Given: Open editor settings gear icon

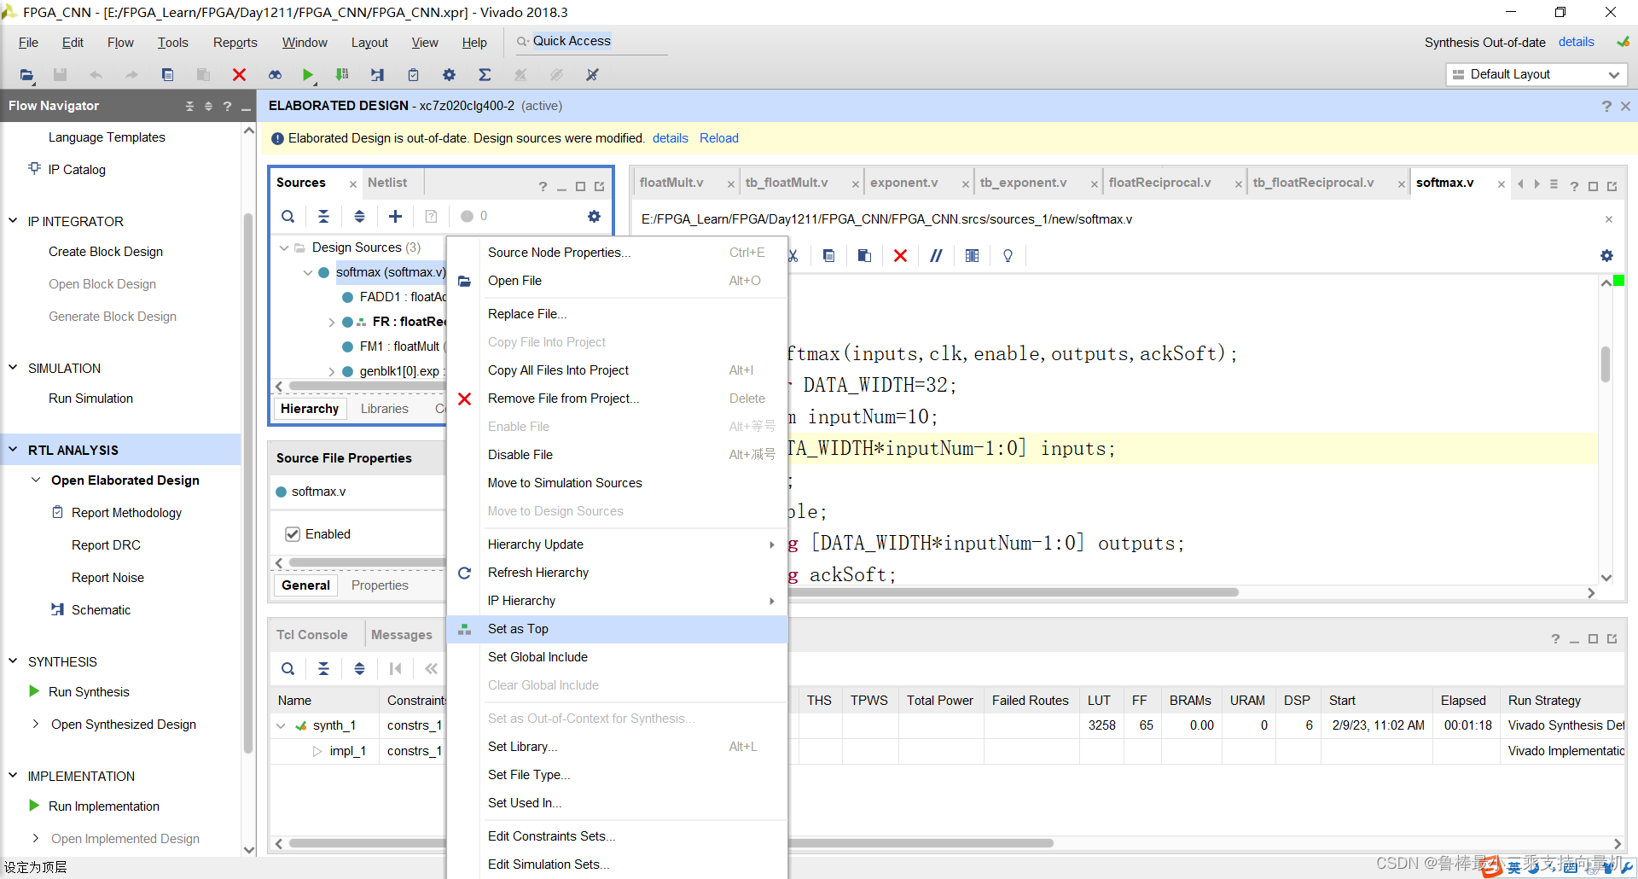Looking at the screenshot, I should click(1606, 256).
